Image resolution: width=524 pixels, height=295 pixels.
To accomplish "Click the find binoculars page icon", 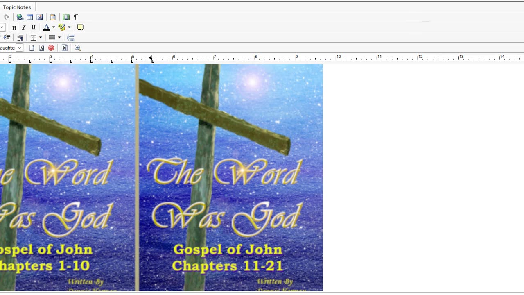I will [x=64, y=48].
